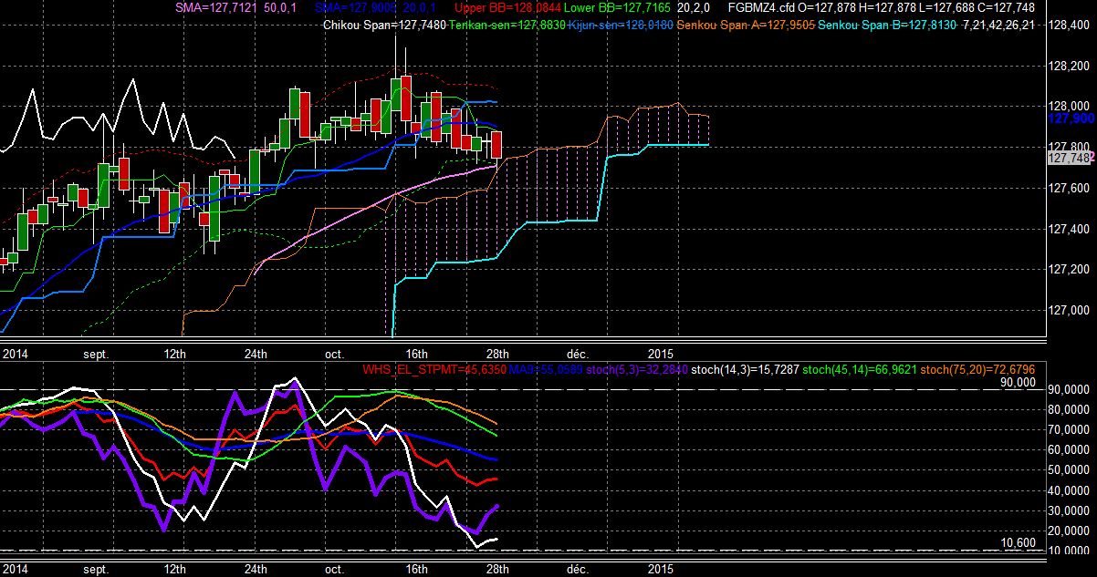Image resolution: width=1097 pixels, height=577 pixels.
Task: Click the last red candlestick on chart
Action: click(496, 145)
